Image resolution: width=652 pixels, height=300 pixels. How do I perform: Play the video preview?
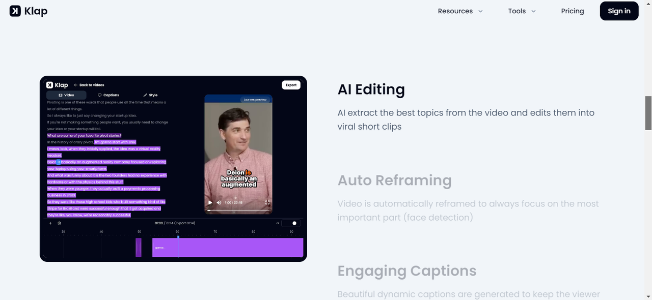point(210,202)
